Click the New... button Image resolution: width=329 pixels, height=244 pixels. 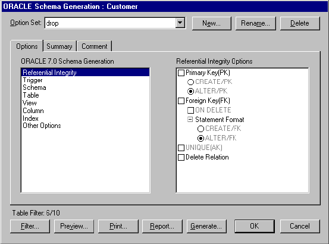click(x=212, y=23)
